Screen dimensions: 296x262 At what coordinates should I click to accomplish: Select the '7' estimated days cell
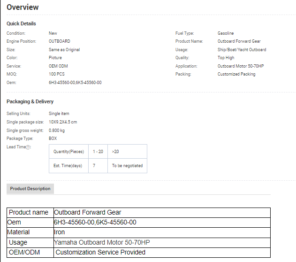(94, 166)
